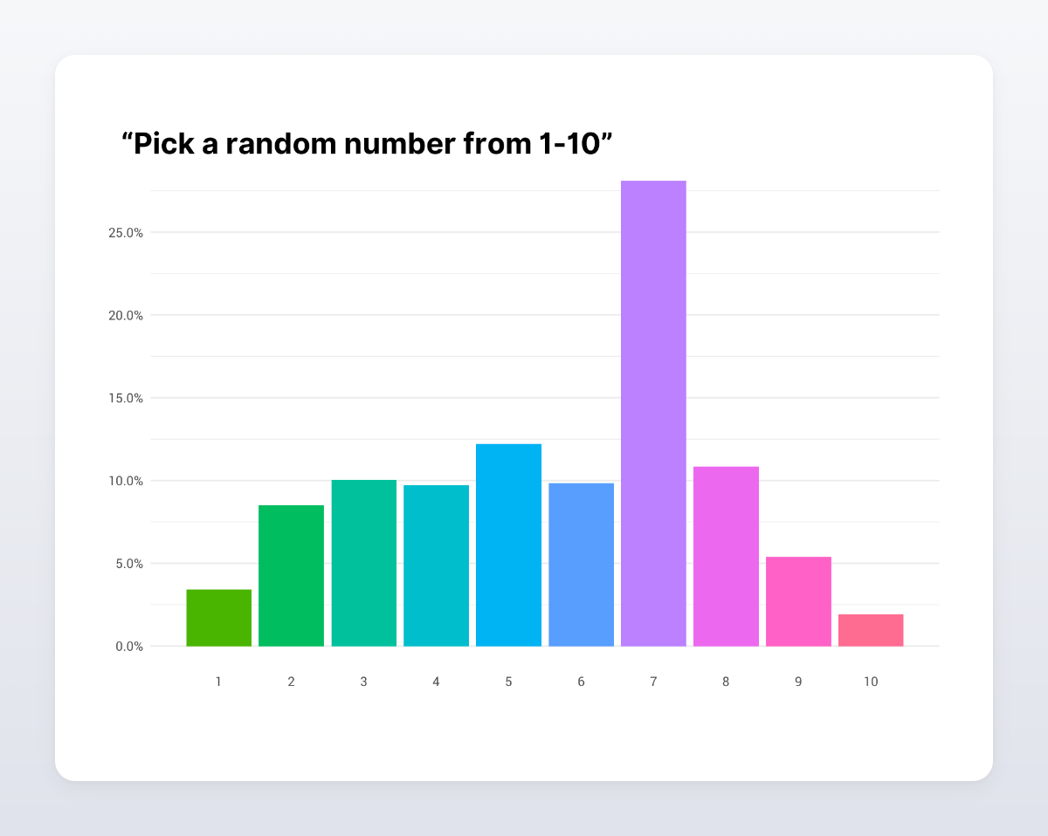Click the x-axis label 7
This screenshot has width=1048, height=836.
653,682
